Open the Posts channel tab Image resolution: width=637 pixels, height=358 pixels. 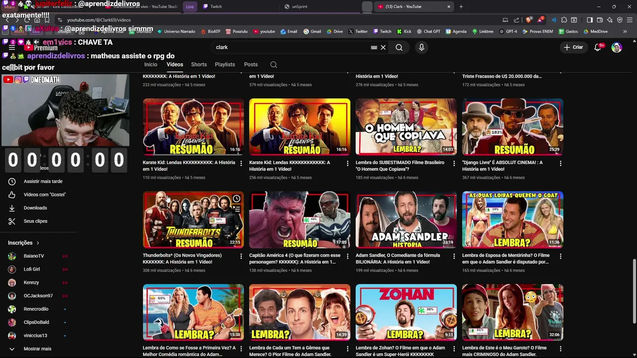pyautogui.click(x=251, y=65)
